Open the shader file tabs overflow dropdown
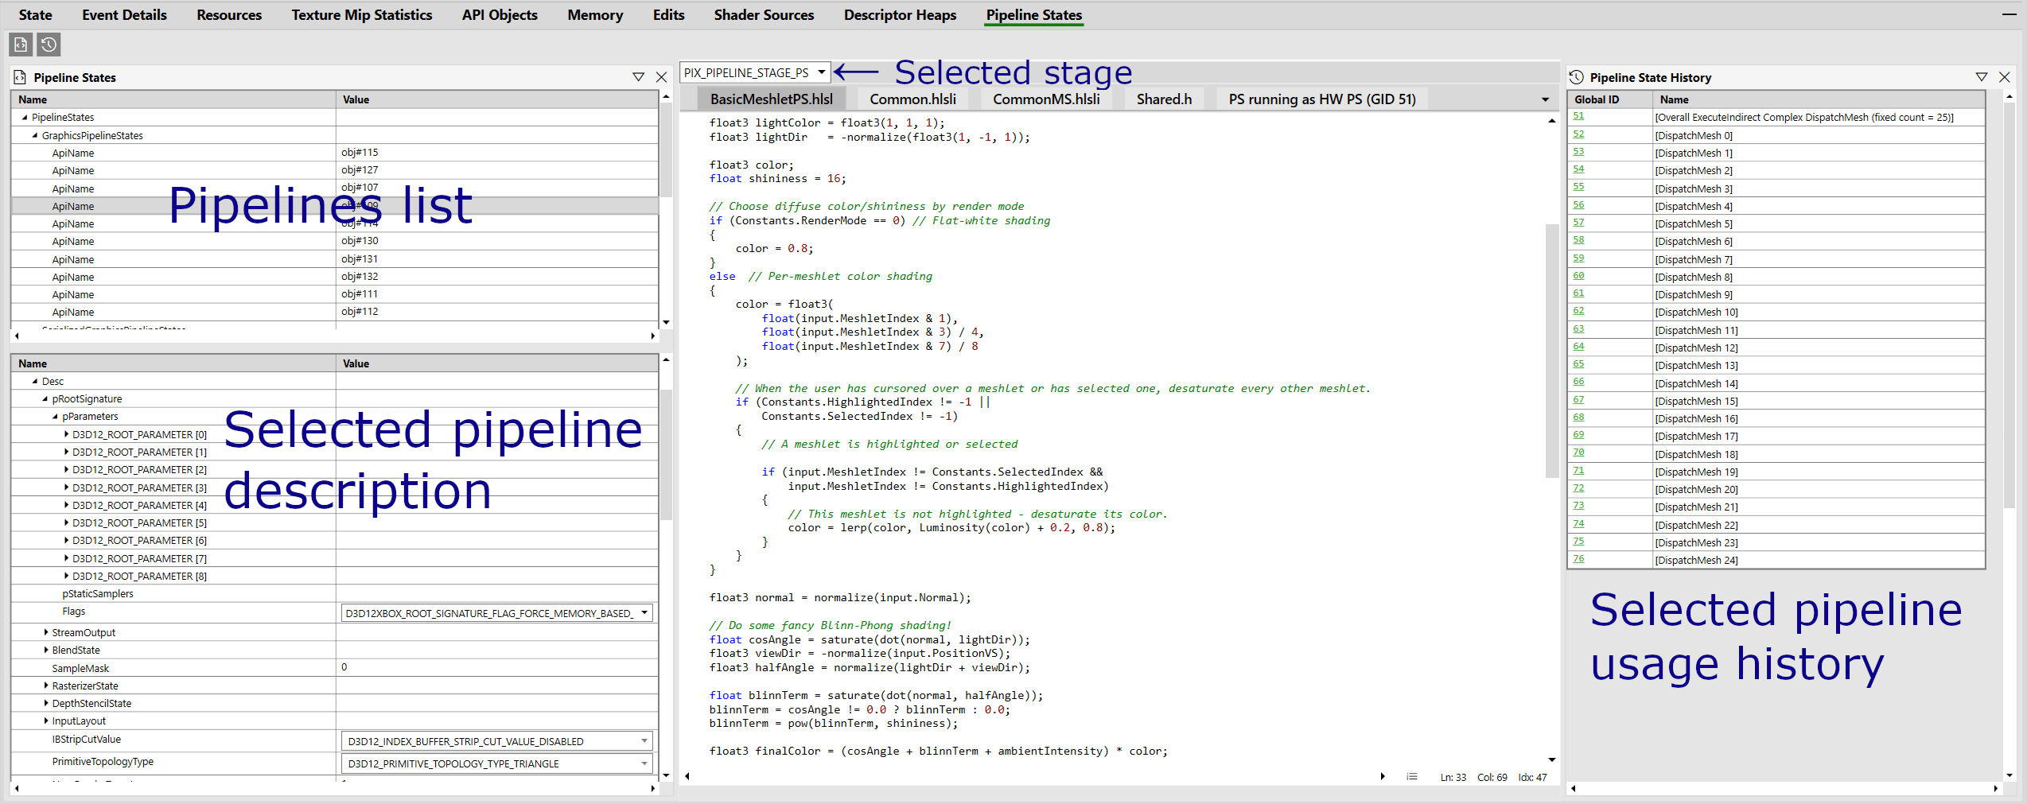This screenshot has width=2027, height=804. [x=1545, y=99]
